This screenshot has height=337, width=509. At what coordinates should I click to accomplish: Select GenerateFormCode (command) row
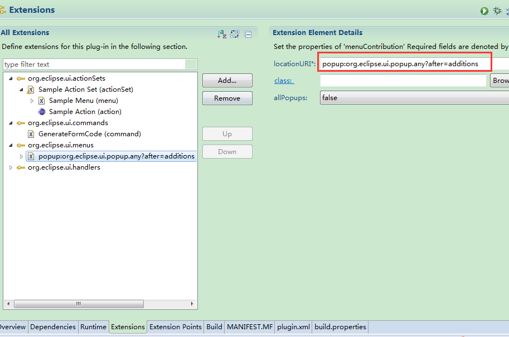90,134
